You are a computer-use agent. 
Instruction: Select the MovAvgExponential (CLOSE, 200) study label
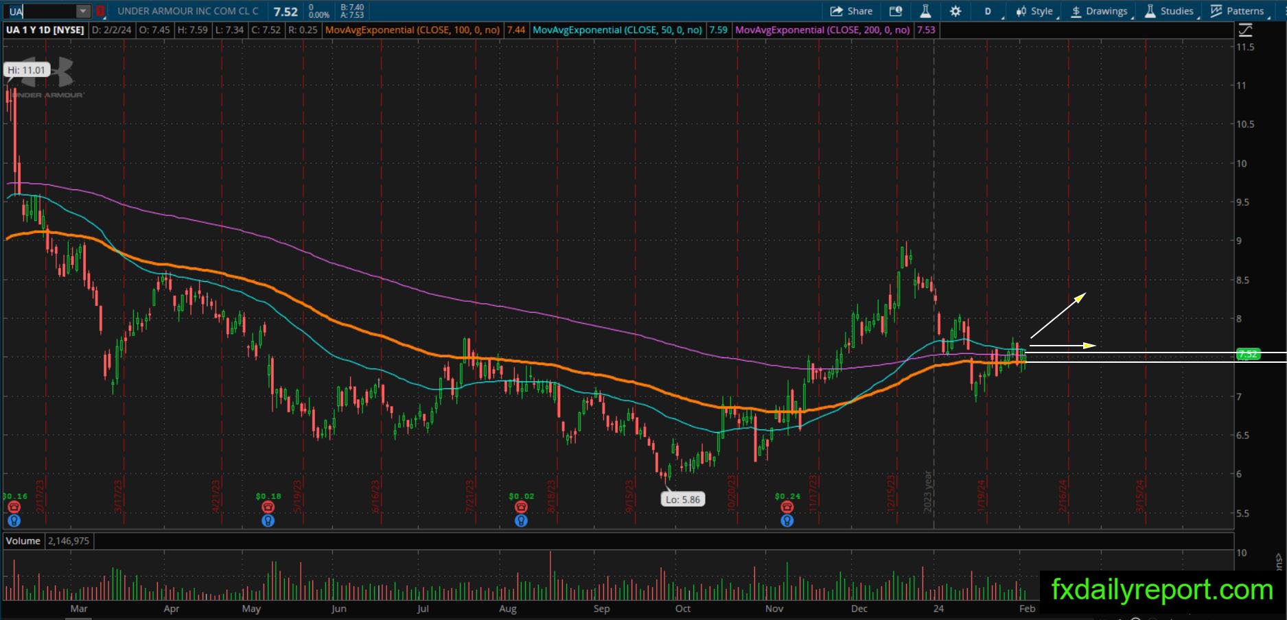pos(822,30)
